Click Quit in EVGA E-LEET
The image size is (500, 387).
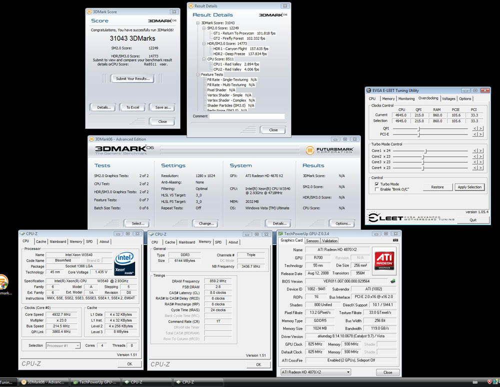point(473,220)
